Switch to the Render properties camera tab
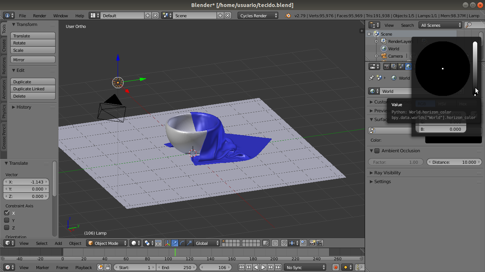485x272 pixels. tap(386, 66)
